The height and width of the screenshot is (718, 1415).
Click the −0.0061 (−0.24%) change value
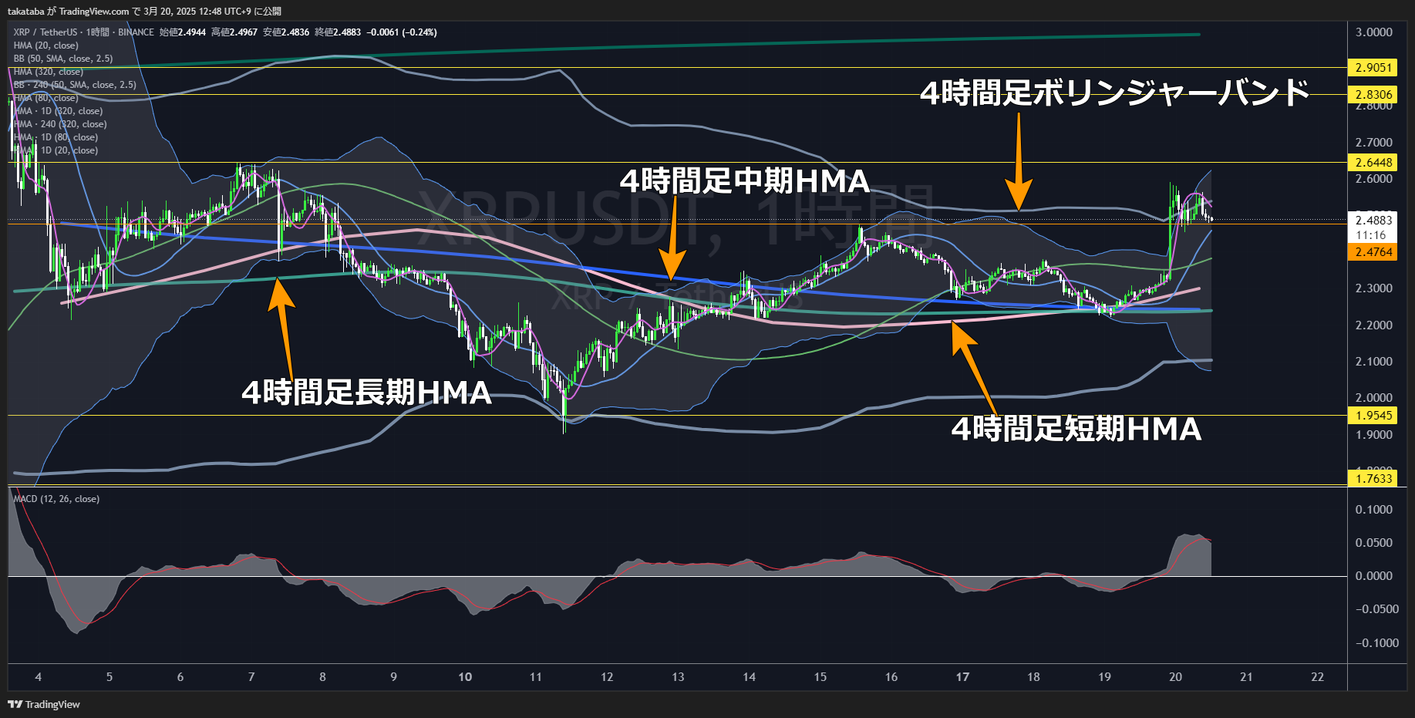(402, 32)
